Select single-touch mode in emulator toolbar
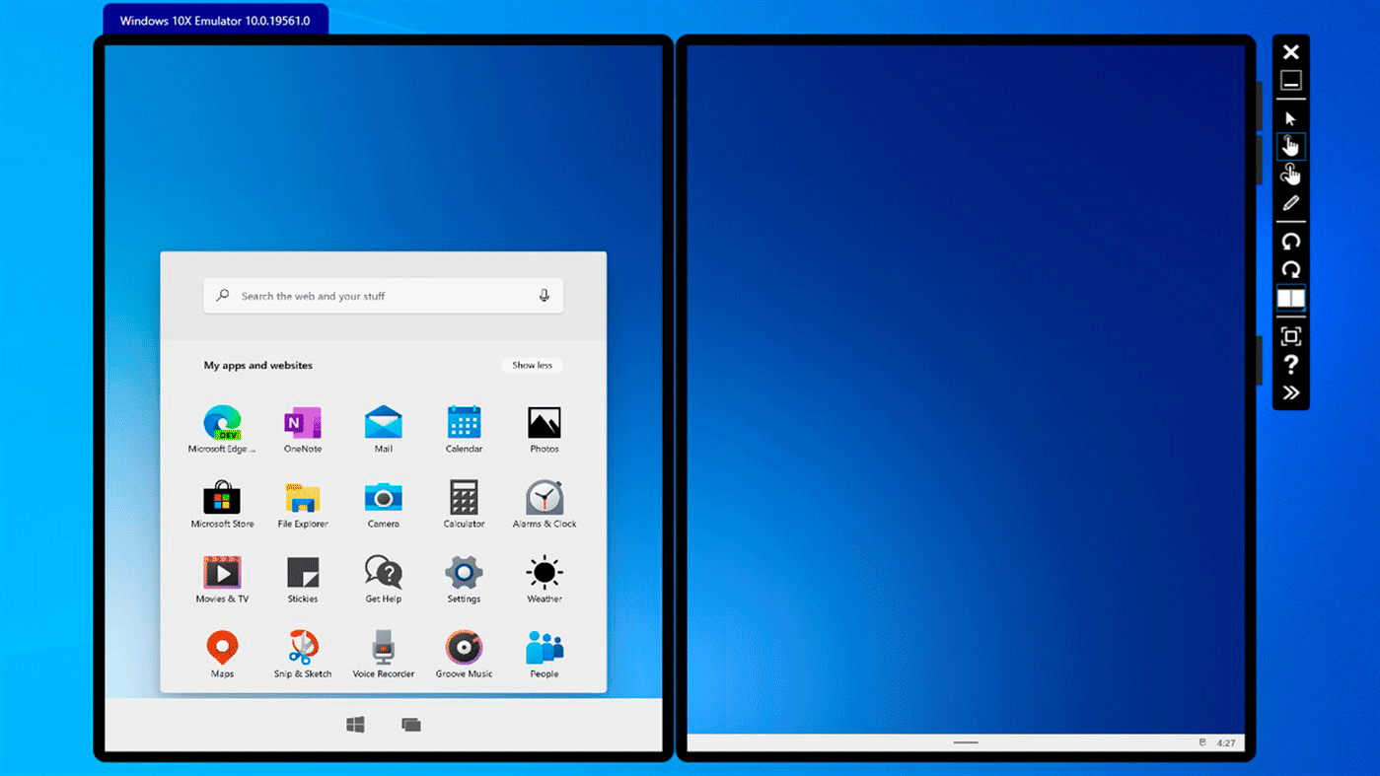Image resolution: width=1380 pixels, height=776 pixels. pyautogui.click(x=1291, y=146)
